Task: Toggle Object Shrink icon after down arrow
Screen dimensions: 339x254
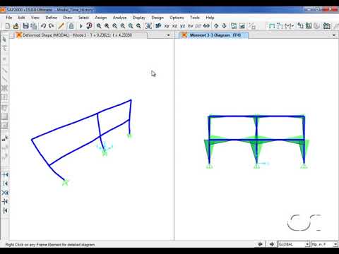Action: click(234, 26)
